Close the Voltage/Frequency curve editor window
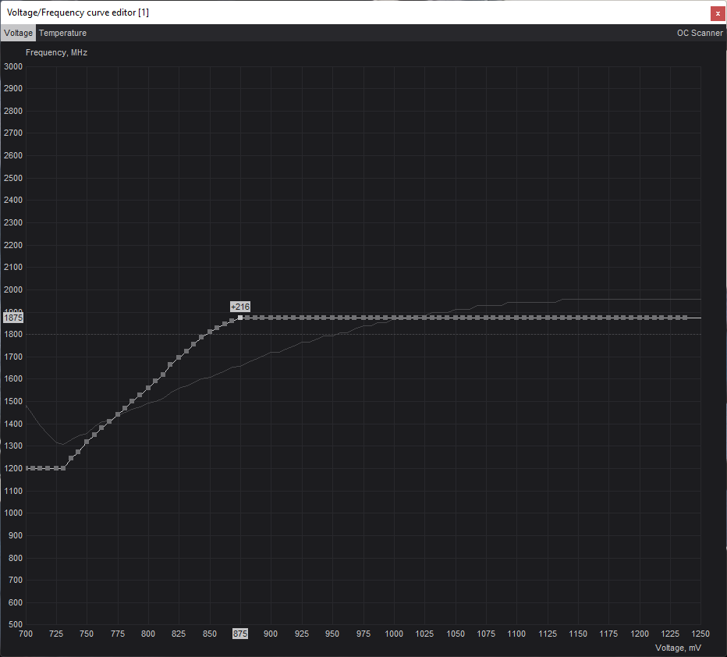 pyautogui.click(x=717, y=13)
